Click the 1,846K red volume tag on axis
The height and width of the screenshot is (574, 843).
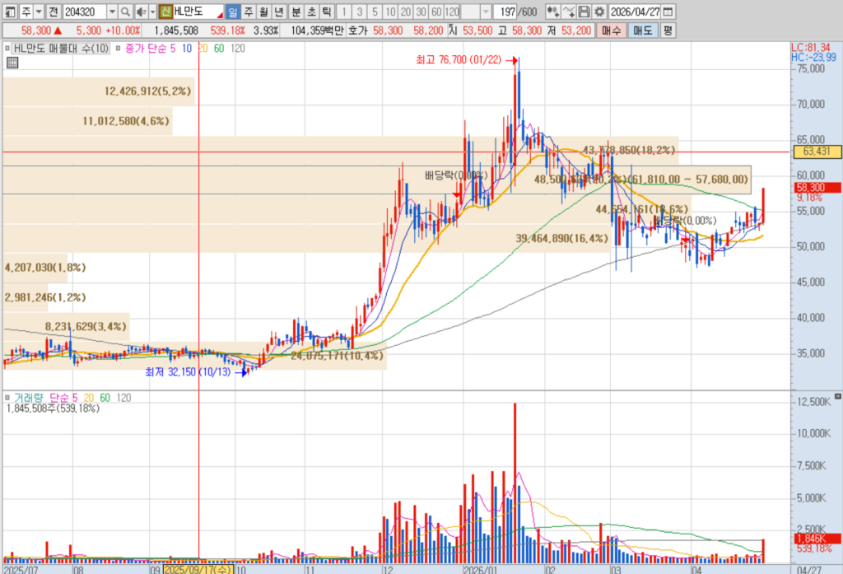[x=817, y=539]
